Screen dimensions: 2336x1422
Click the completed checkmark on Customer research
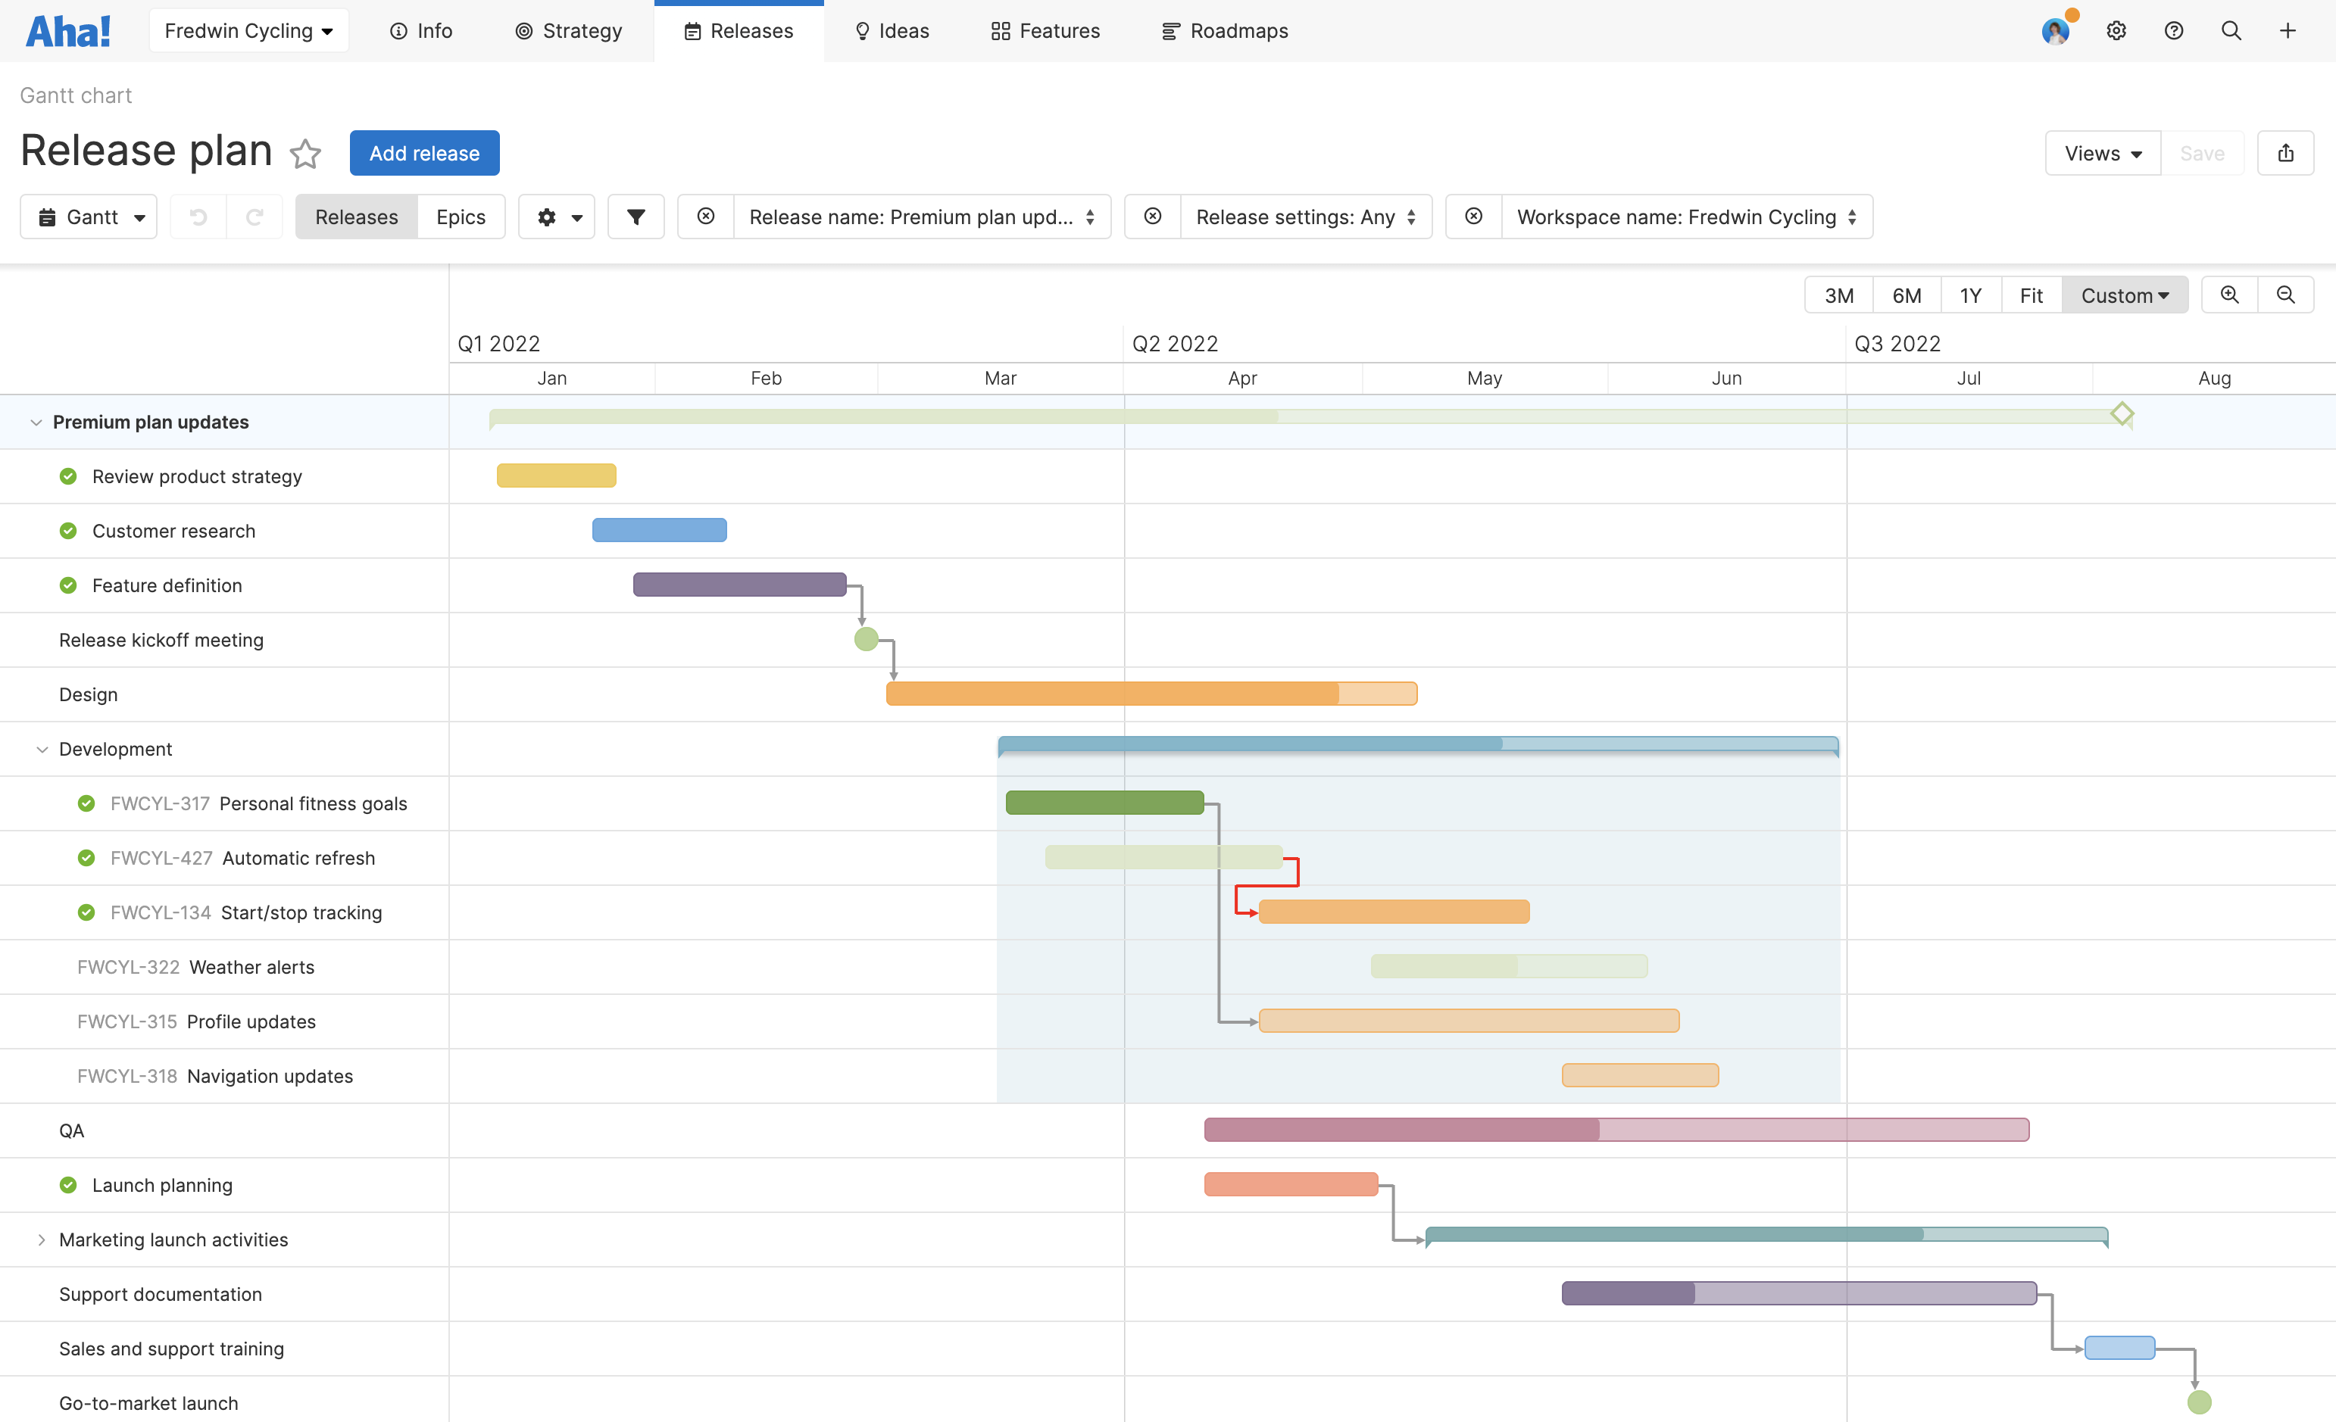pos(67,530)
